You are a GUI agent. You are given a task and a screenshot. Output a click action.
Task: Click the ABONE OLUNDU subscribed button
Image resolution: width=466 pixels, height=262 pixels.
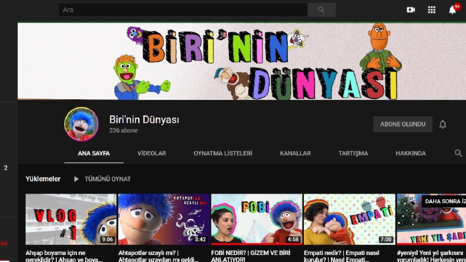click(403, 124)
